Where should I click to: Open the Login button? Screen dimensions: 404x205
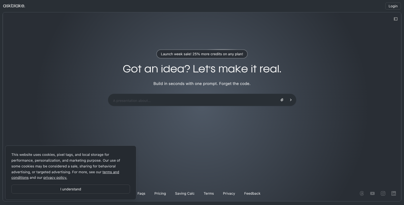pyautogui.click(x=393, y=6)
